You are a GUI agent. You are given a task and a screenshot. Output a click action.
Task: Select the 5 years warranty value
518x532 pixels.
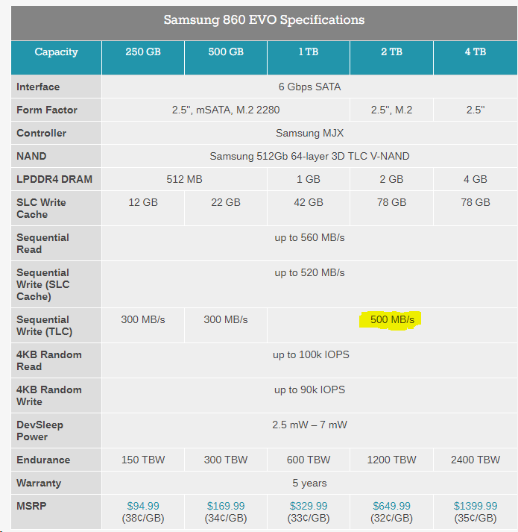309,483
